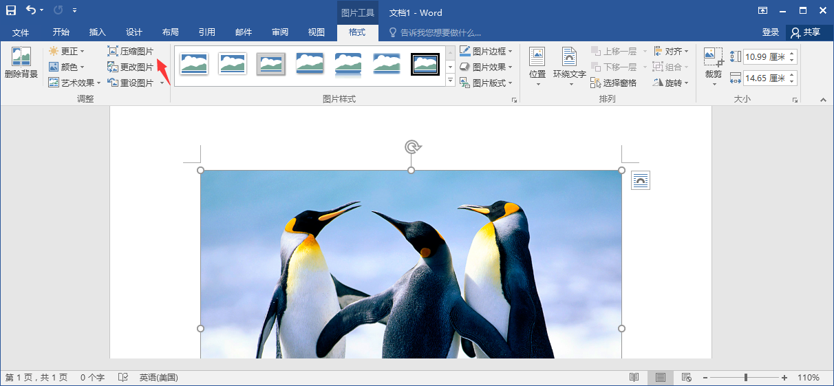Open the File (文件) menu

click(21, 32)
